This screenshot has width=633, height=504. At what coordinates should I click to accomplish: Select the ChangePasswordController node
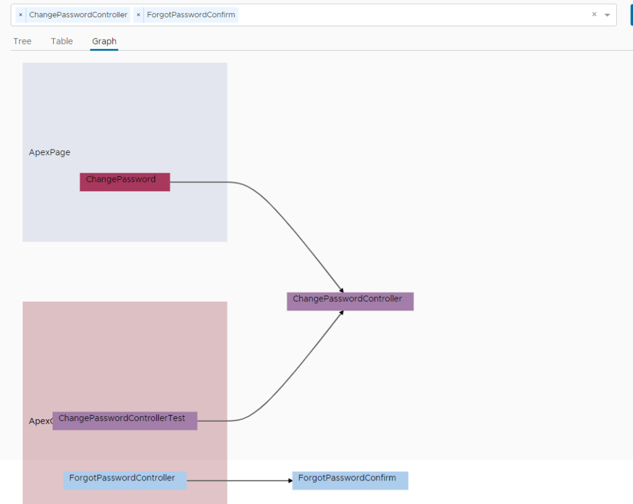click(x=350, y=301)
